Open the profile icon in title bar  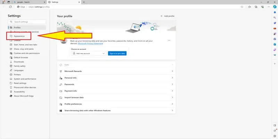(x=3, y=2)
